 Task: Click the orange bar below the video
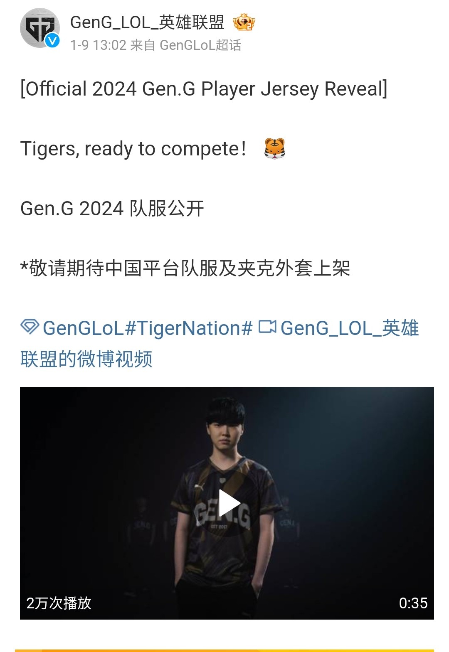[224, 650]
